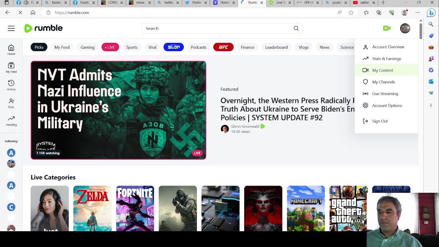Screen dimensions: 439x247
Task: Switch to the YouTube saline tab
Action: click(x=364, y=3)
